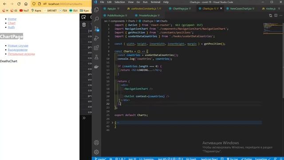This screenshot has height=160, width=284.
Task: Click the split editor right icon
Action: tap(276, 16)
